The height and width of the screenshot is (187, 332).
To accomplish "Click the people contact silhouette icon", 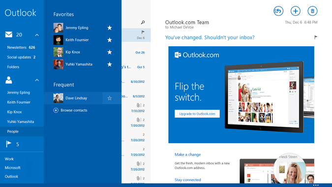I will [9, 80].
